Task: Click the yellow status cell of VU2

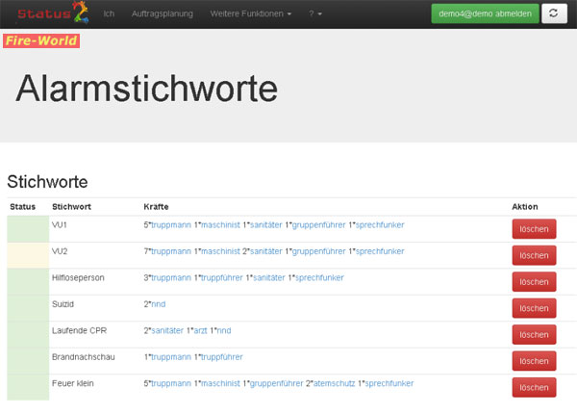Action: click(28, 255)
